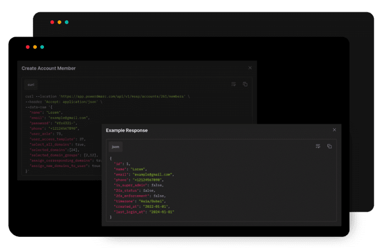Copy the Example Response JSON code
This screenshot has height=249, width=383.
(x=329, y=146)
